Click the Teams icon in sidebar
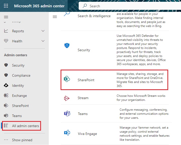This screenshot has height=145, width=181. tap(6, 115)
